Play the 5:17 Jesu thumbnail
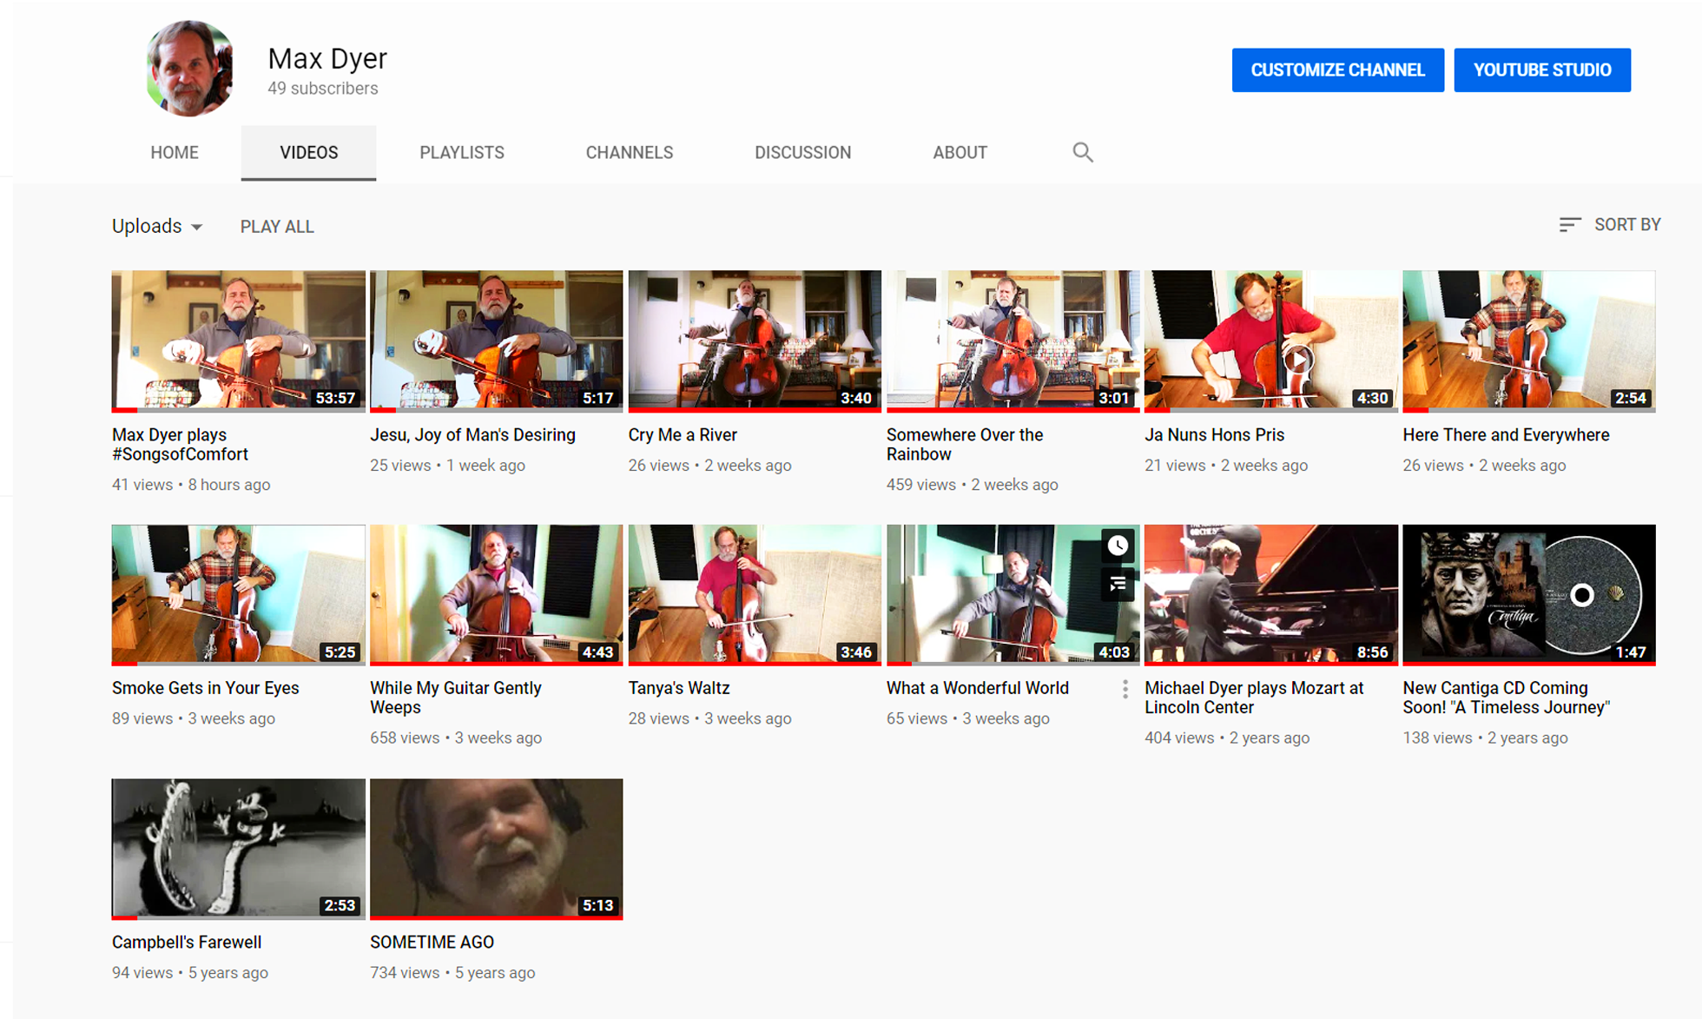Image resolution: width=1702 pixels, height=1019 pixels. point(496,340)
